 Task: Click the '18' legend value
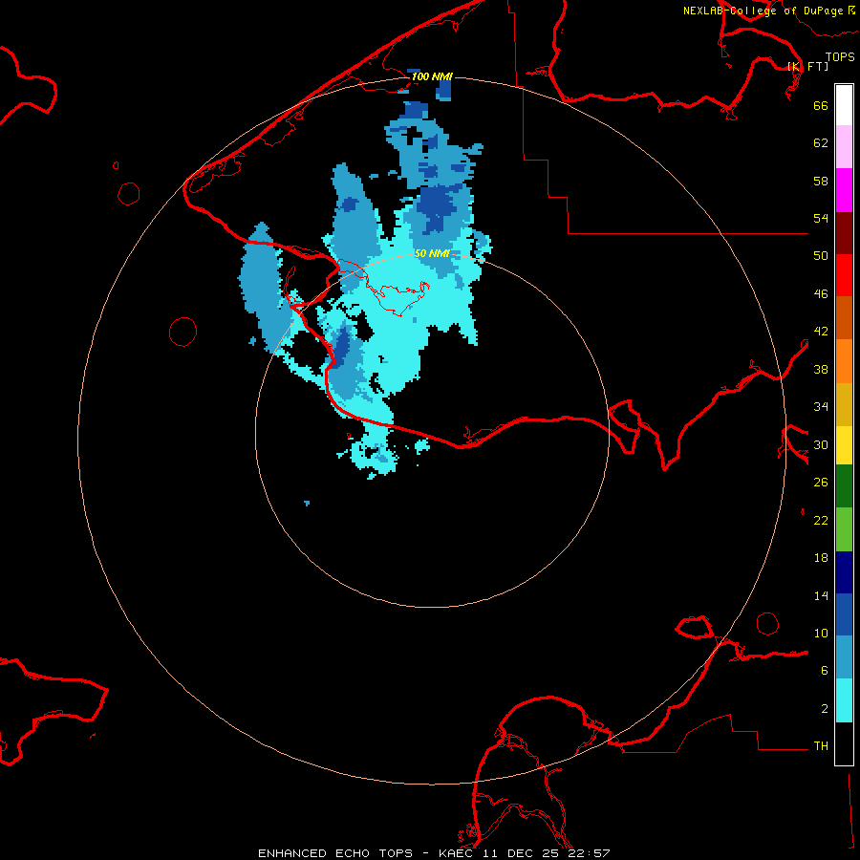tap(821, 558)
